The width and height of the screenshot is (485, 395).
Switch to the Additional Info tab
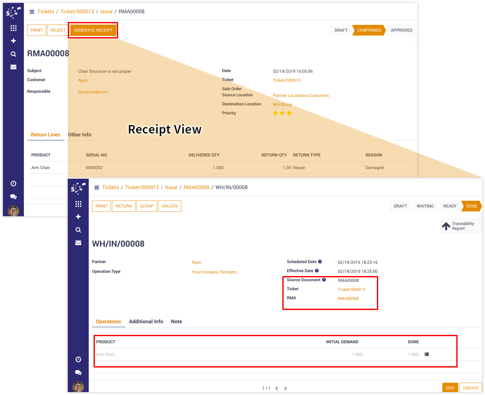(146, 321)
